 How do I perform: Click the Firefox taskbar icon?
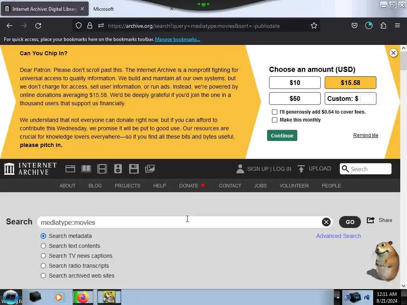[x=83, y=297]
